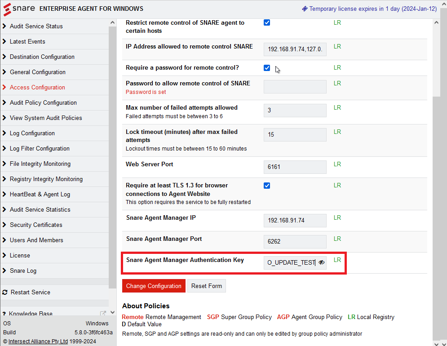Click Restart Service
Screen dimensions: 447x346
pyautogui.click(x=31, y=293)
